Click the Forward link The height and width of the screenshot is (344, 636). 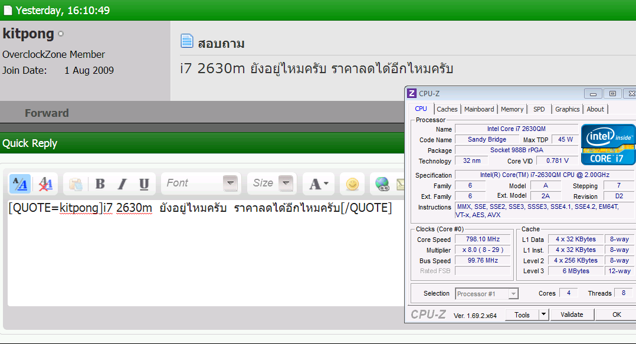47,113
